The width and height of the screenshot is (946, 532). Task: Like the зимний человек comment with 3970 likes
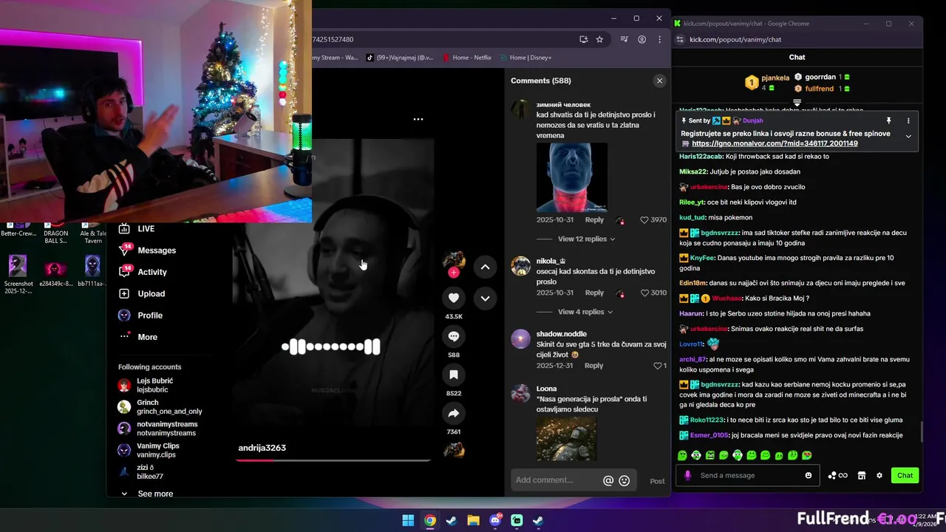(x=644, y=220)
